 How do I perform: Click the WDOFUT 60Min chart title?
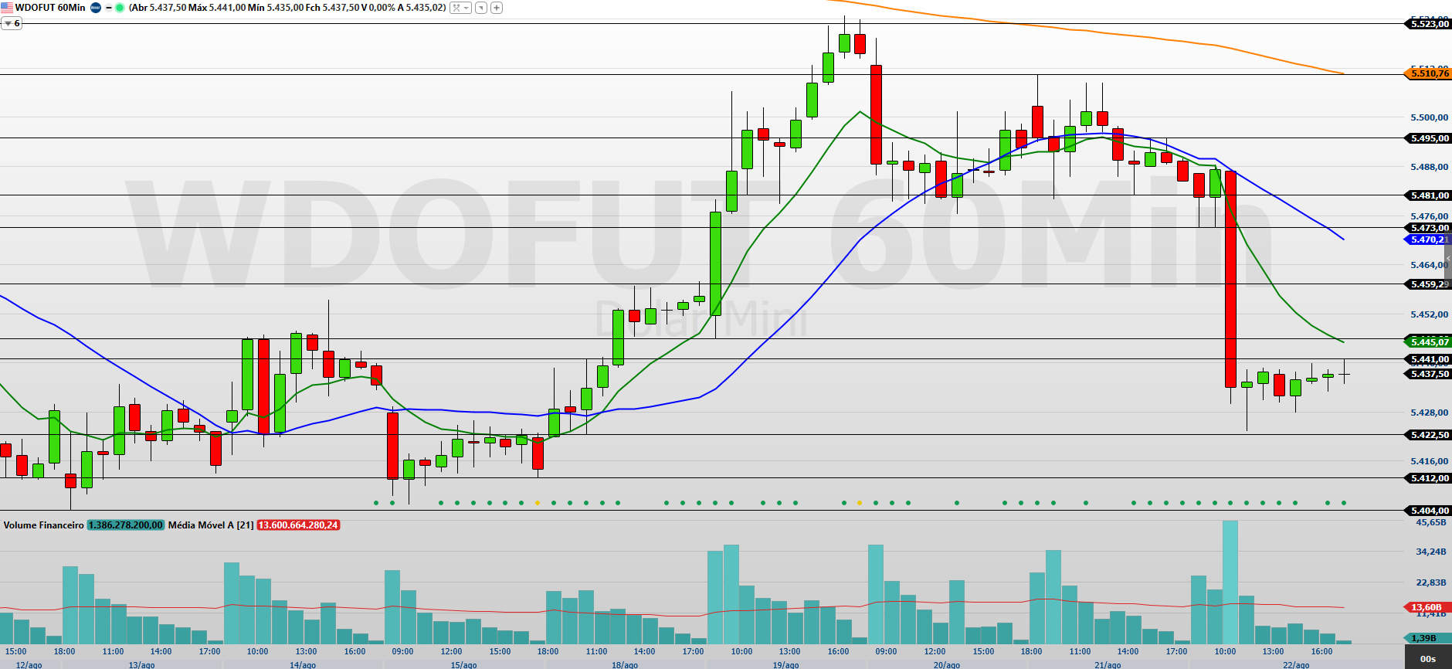click(50, 8)
